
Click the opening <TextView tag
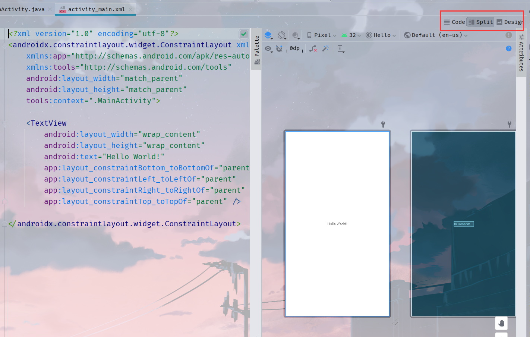(x=46, y=123)
